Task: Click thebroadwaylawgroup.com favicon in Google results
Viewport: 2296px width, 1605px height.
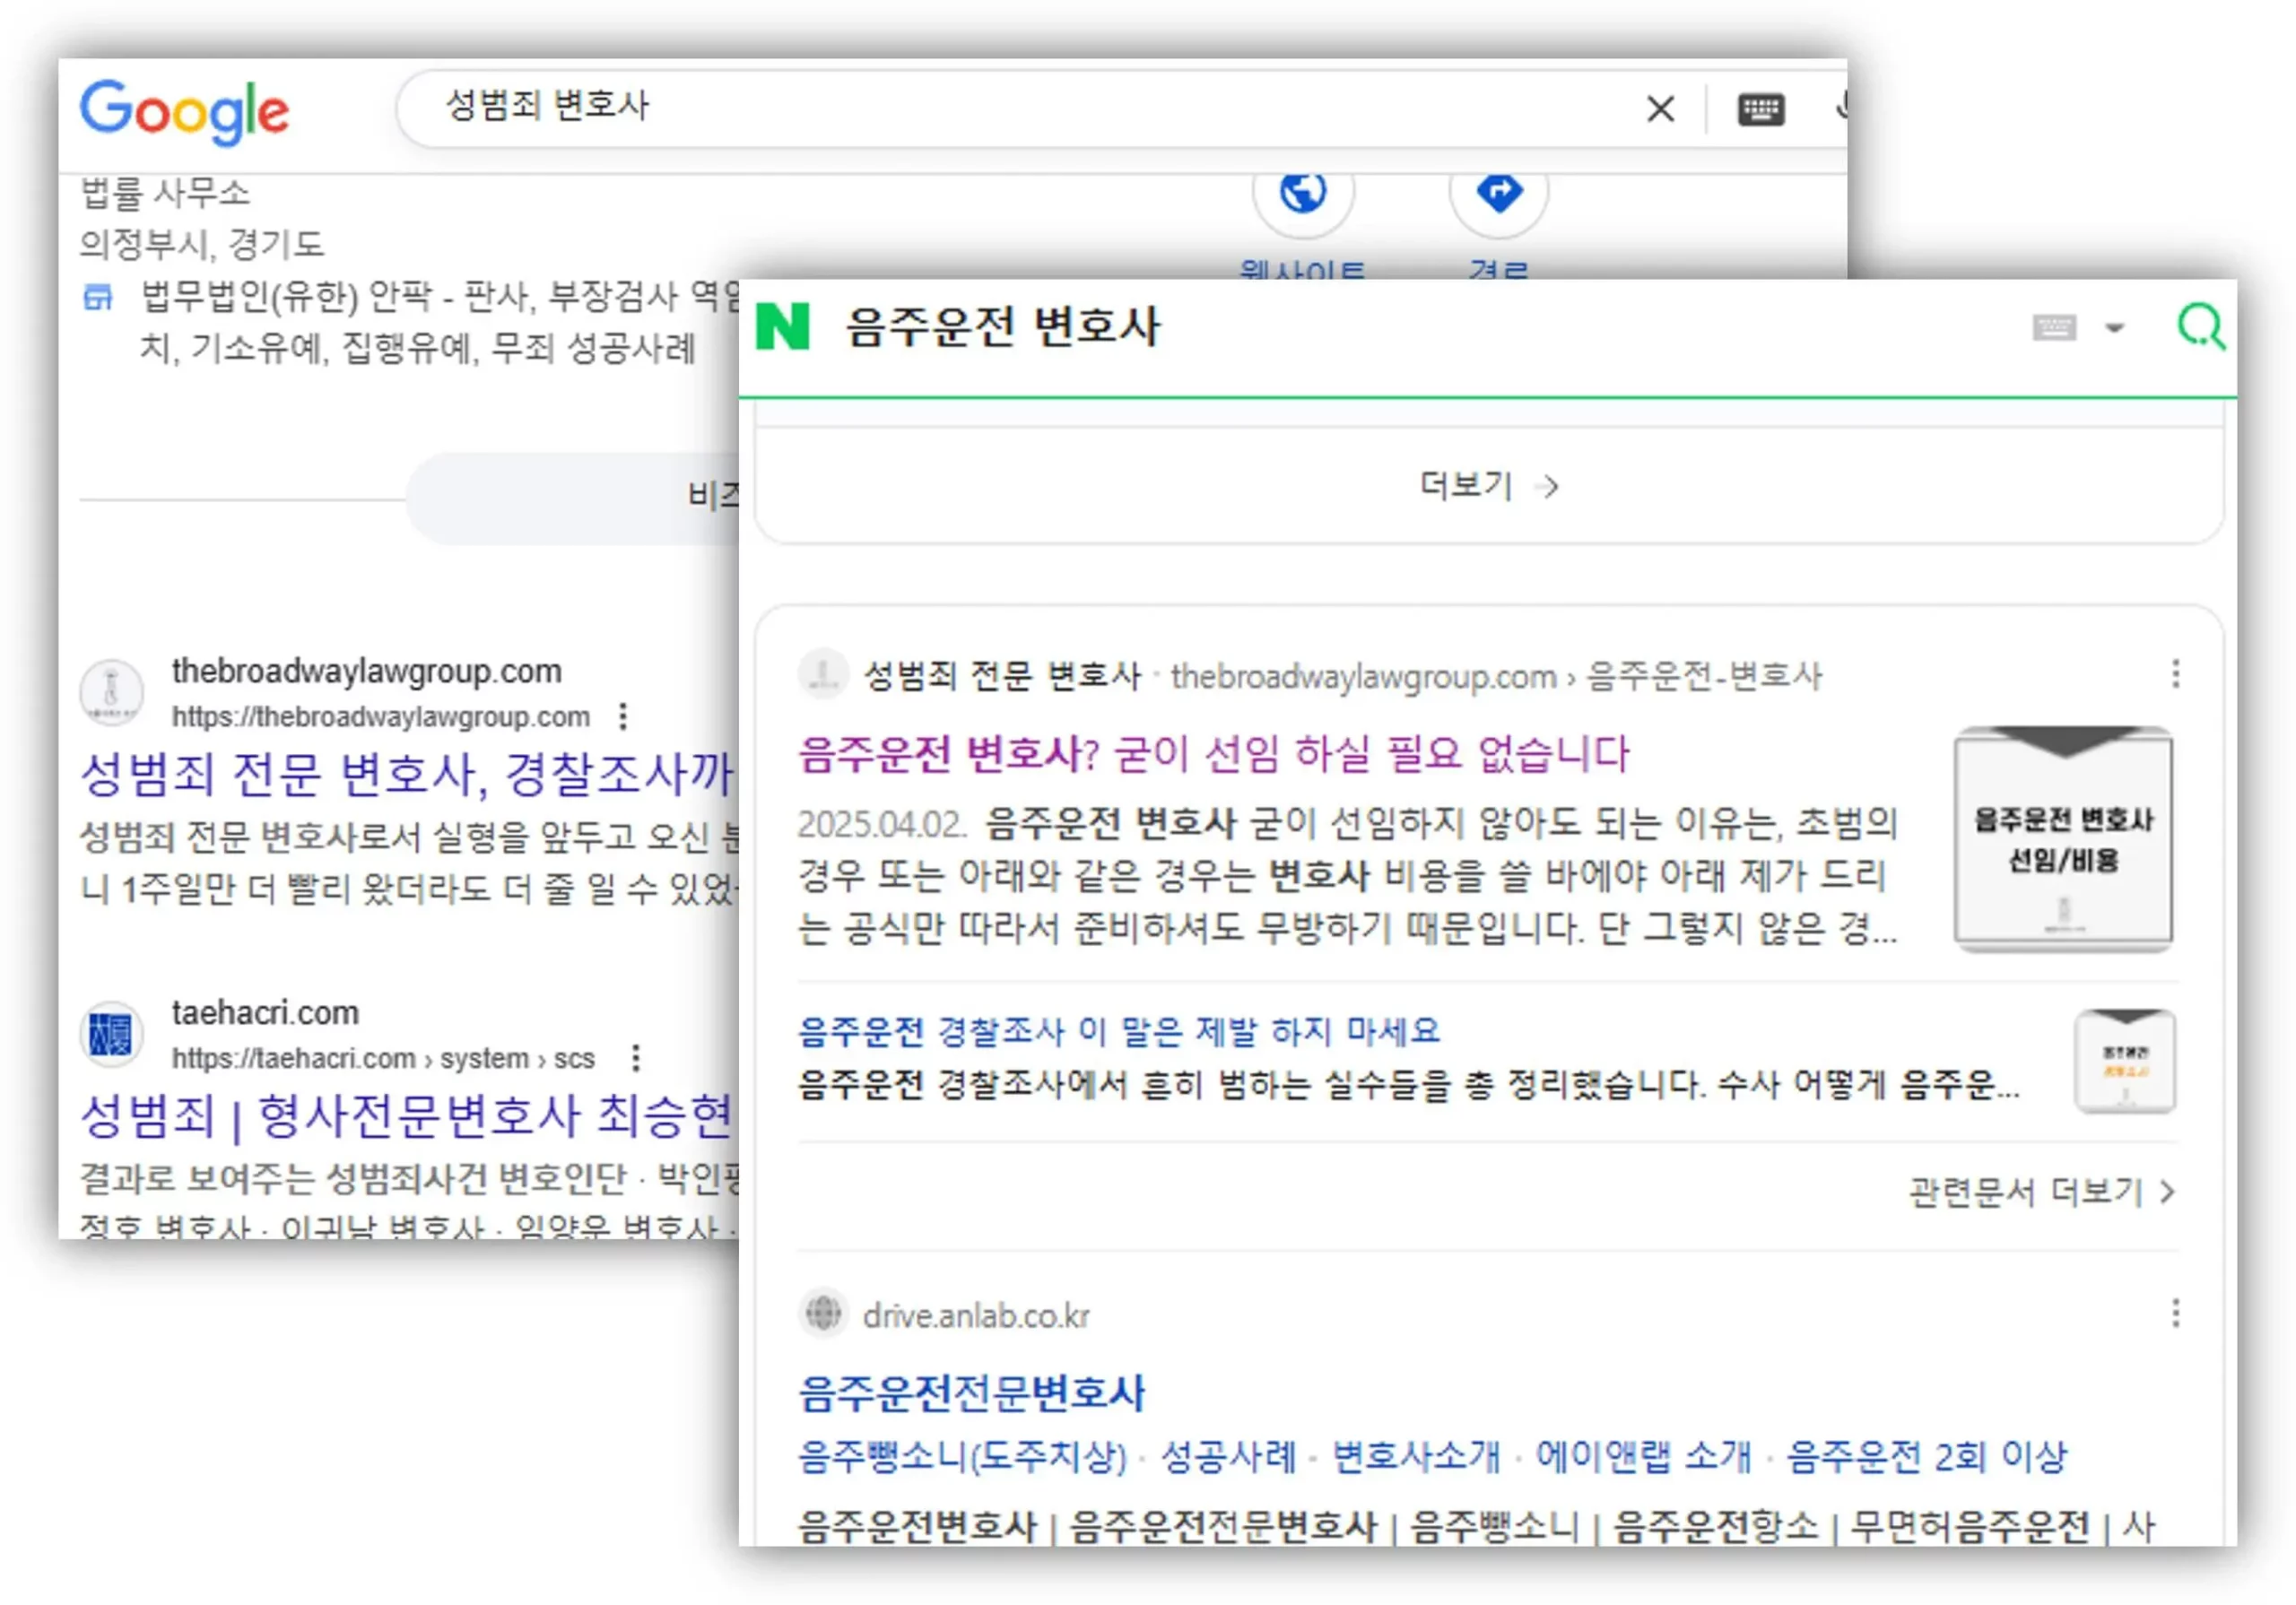Action: coord(111,691)
